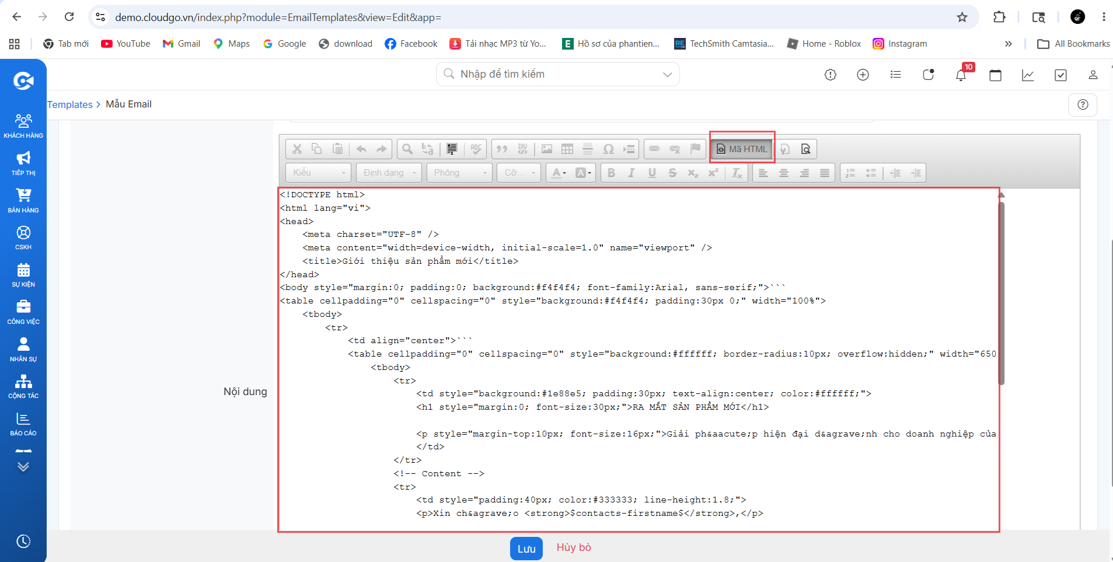This screenshot has width=1113, height=562.
Task: Click the Preview document icon
Action: (x=806, y=149)
